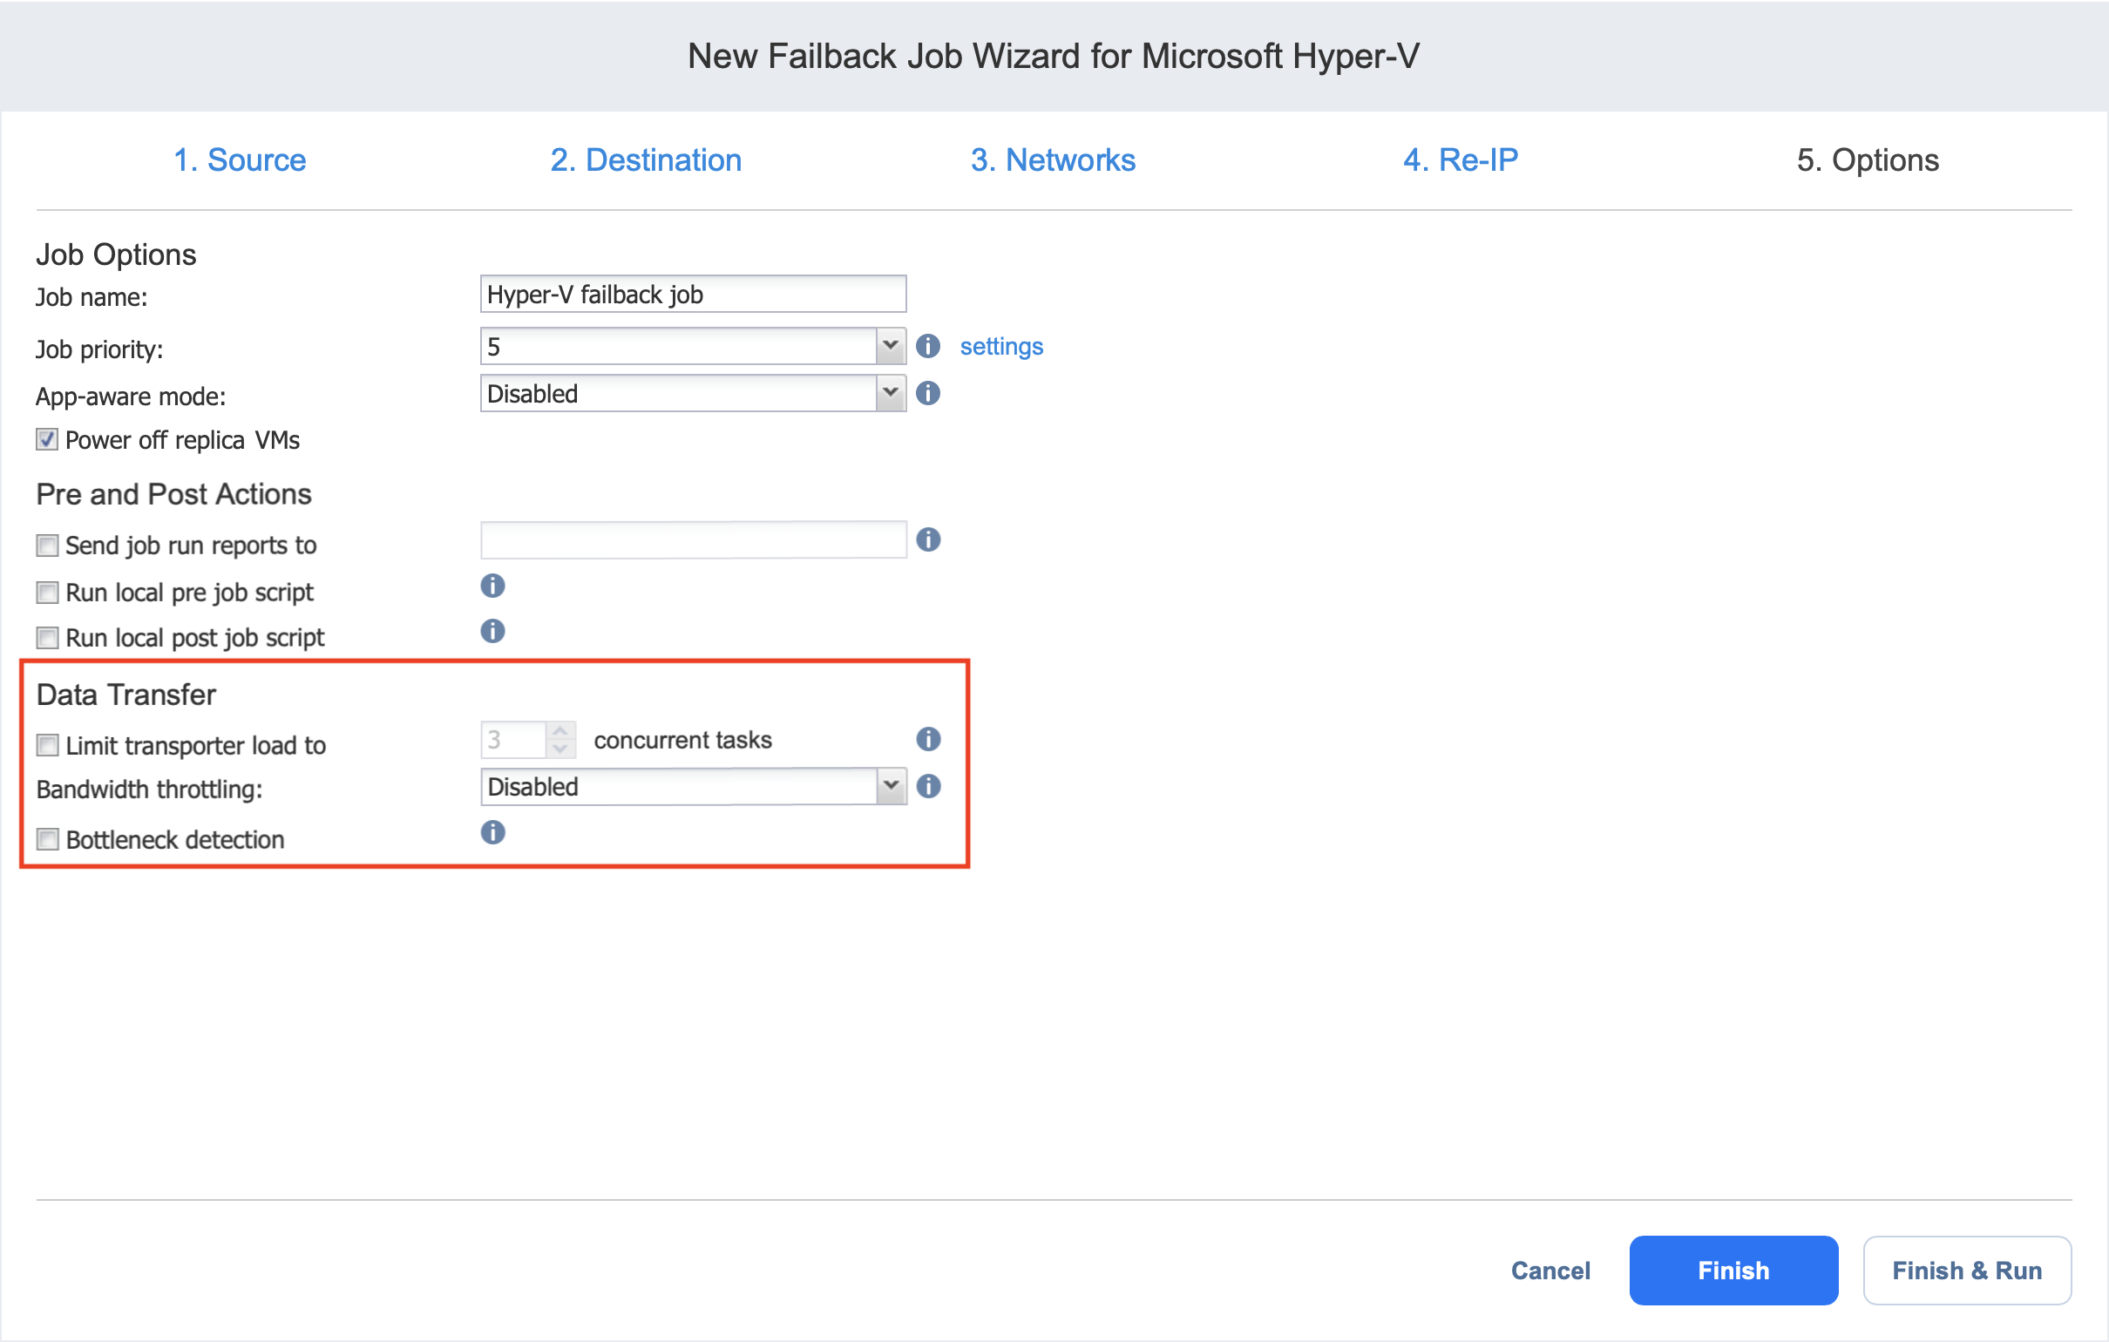Screen dimensions: 2109x1342
Task: Enable Send job run reports to
Action: [47, 546]
